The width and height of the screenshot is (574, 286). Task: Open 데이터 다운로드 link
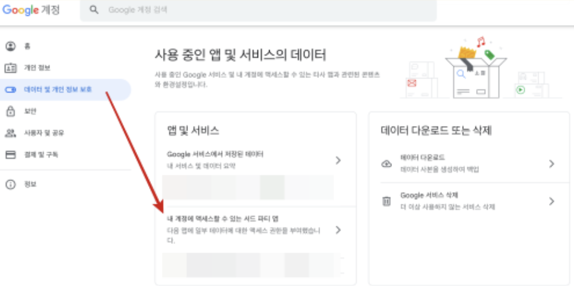[422, 158]
